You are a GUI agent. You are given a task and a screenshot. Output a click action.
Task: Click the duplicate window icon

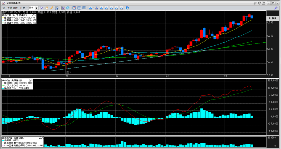tap(264, 3)
